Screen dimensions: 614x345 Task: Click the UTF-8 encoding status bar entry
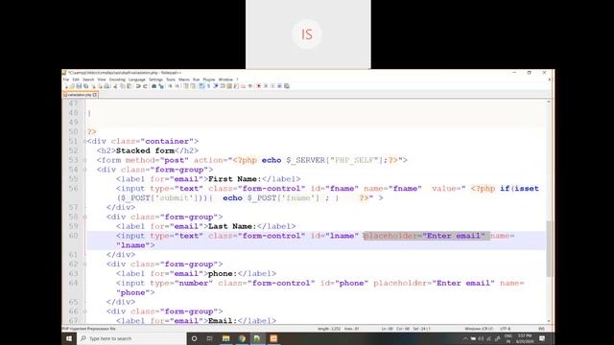pyautogui.click(x=506, y=329)
